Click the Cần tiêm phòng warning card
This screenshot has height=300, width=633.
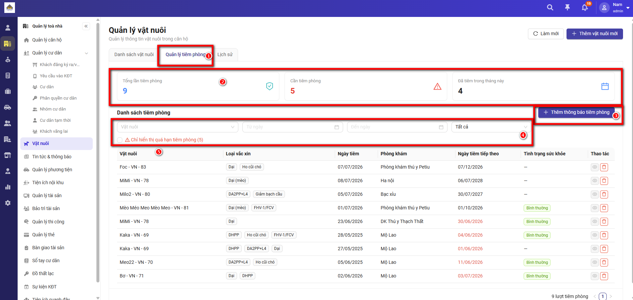[x=366, y=86]
